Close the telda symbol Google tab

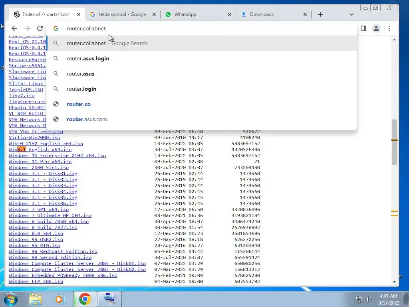pos(154,14)
